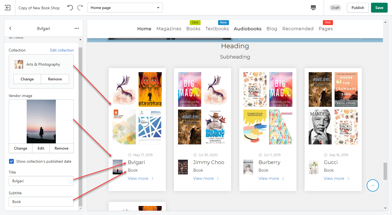Screen dimensions: 392x215
Task: Click the clock icon next to Jul 30, 2020
Action: pyautogui.click(x=195, y=155)
